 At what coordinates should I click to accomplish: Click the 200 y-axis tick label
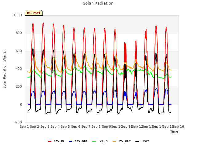point(19,86)
